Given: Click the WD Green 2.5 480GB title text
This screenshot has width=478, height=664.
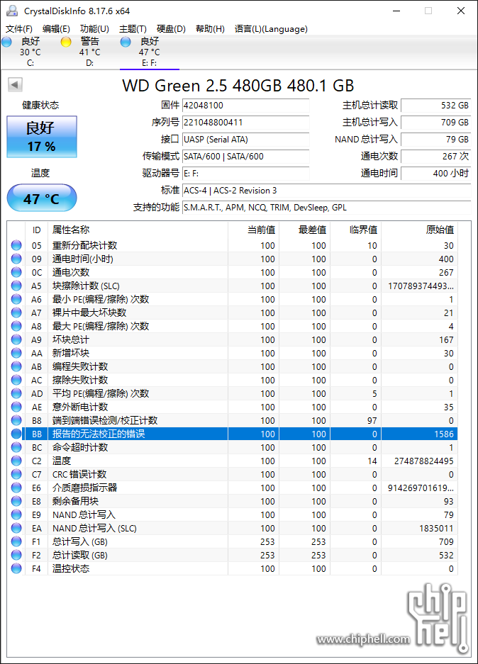Looking at the screenshot, I should point(238,86).
